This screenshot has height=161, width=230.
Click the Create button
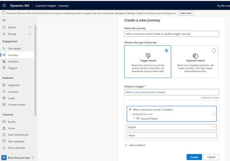194,157
